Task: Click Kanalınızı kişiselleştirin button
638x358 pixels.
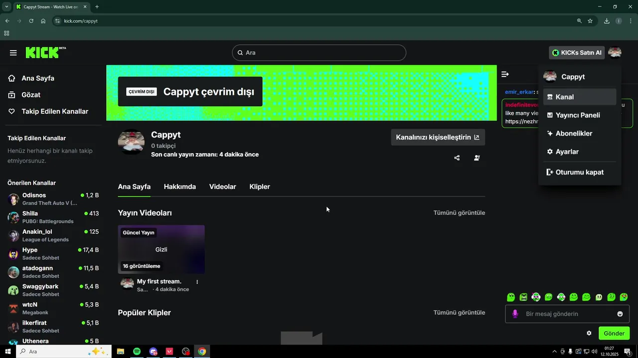Action: [x=438, y=137]
